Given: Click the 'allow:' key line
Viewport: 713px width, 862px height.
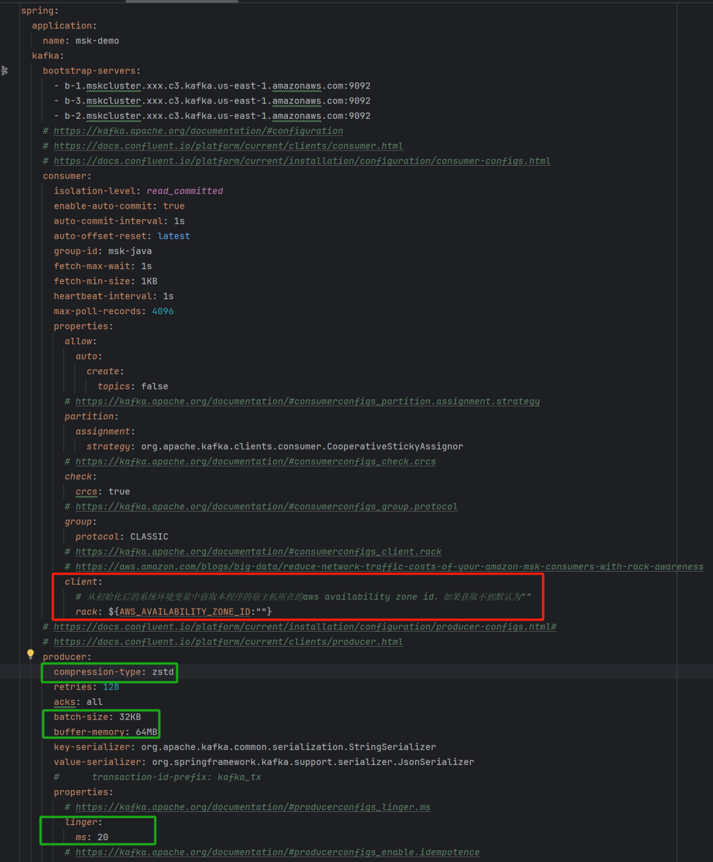Looking at the screenshot, I should [81, 341].
